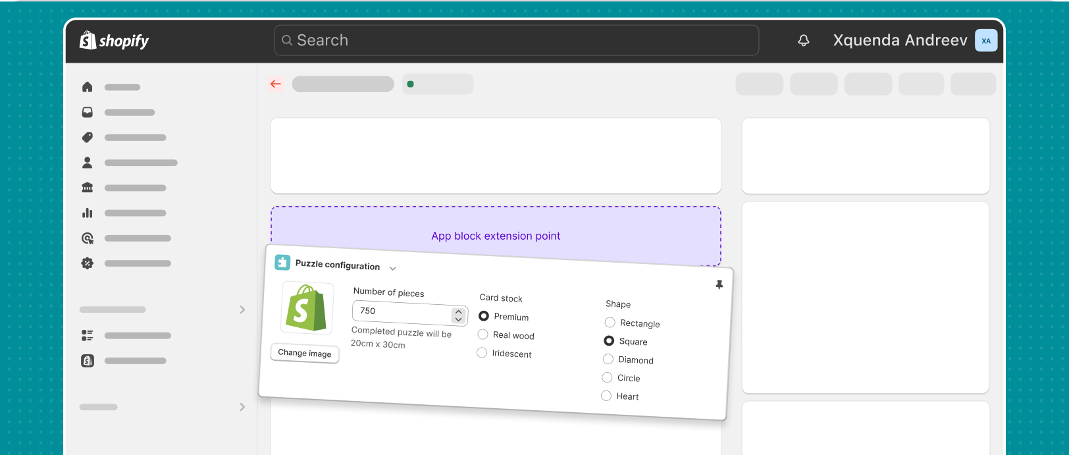Choose the Square shape
Screen dimensions: 1069x455
coord(609,340)
